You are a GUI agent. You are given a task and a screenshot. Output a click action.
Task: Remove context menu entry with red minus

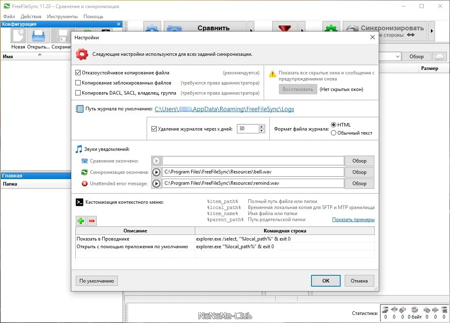(92, 221)
